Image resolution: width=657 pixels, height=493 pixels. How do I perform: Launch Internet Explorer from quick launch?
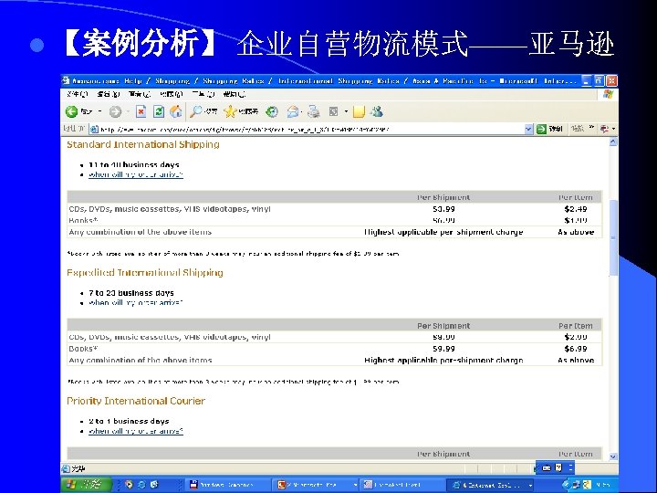[x=141, y=485]
